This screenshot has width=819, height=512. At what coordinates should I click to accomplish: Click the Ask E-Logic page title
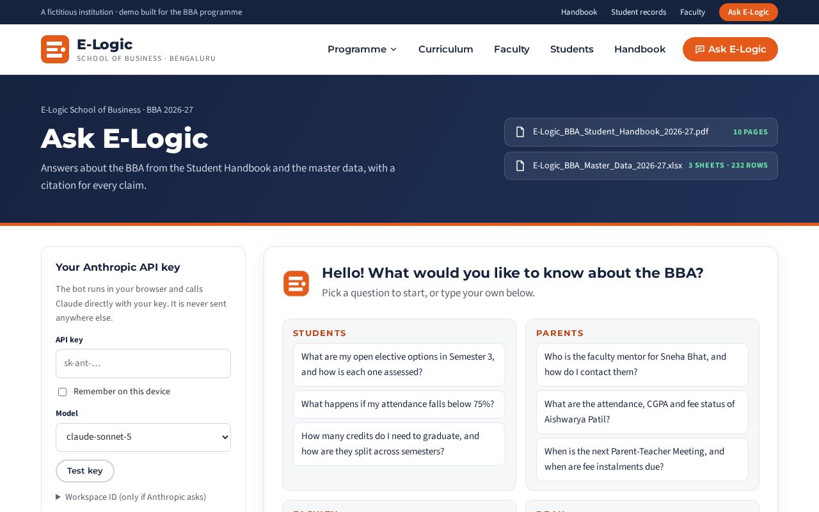pos(125,138)
